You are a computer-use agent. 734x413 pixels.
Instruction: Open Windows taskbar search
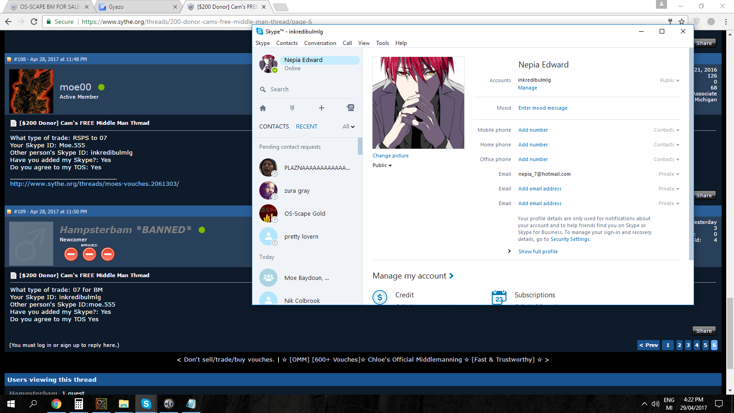33,404
